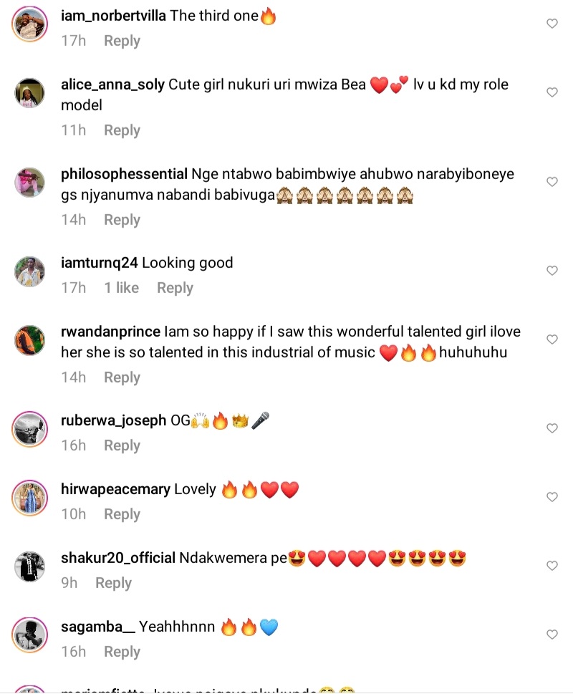This screenshot has width=573, height=694.
Task: Open ruberwa_joseph's profile picture
Action: pos(30,429)
